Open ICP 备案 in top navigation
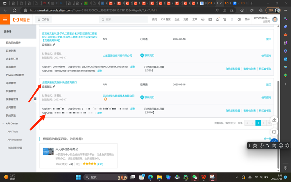This screenshot has height=182, width=291. pyautogui.click(x=166, y=19)
